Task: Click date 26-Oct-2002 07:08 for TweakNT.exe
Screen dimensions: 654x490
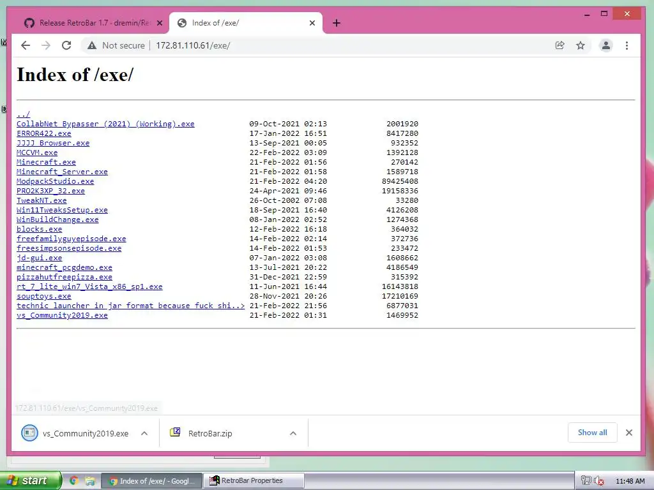Action: click(x=288, y=200)
